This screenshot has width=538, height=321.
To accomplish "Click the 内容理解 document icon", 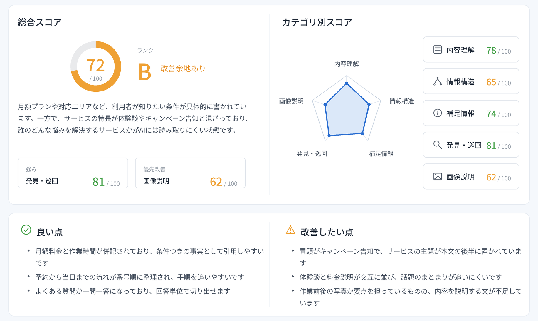I will point(437,49).
